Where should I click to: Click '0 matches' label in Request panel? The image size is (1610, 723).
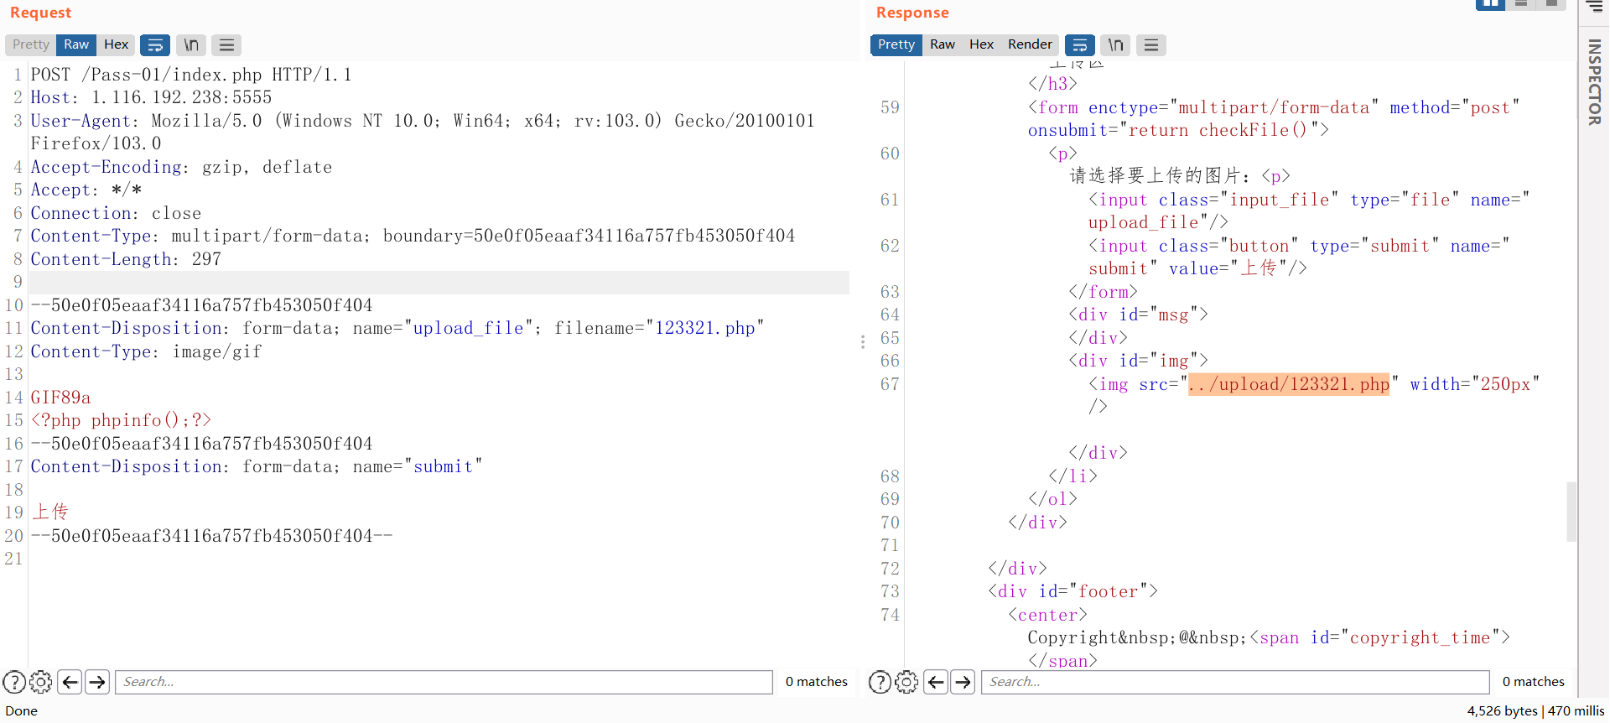tap(817, 682)
